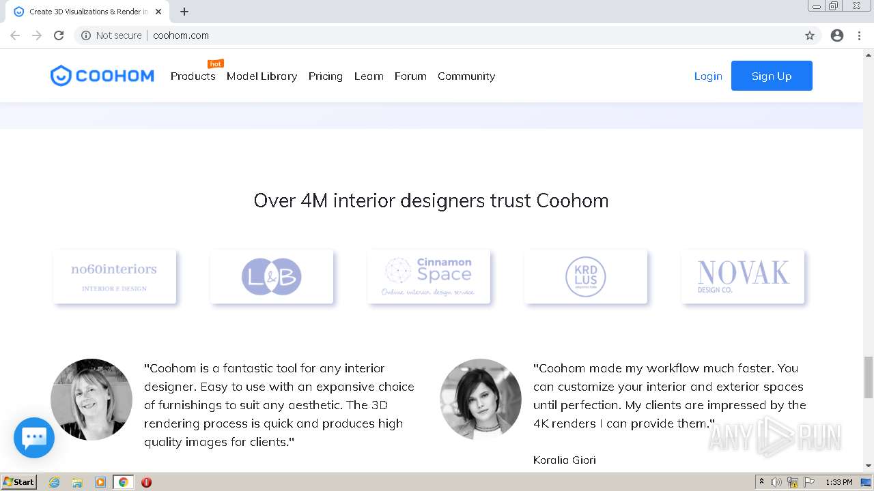Click the volume speaker tray icon

(776, 482)
